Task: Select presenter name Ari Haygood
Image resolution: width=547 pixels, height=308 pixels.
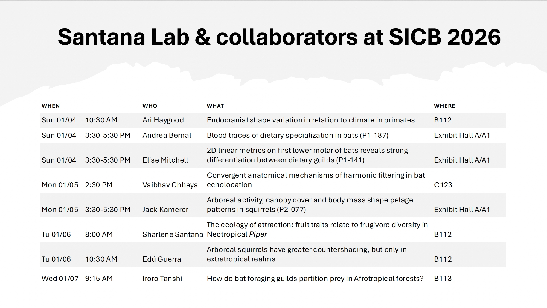Action: [163, 120]
